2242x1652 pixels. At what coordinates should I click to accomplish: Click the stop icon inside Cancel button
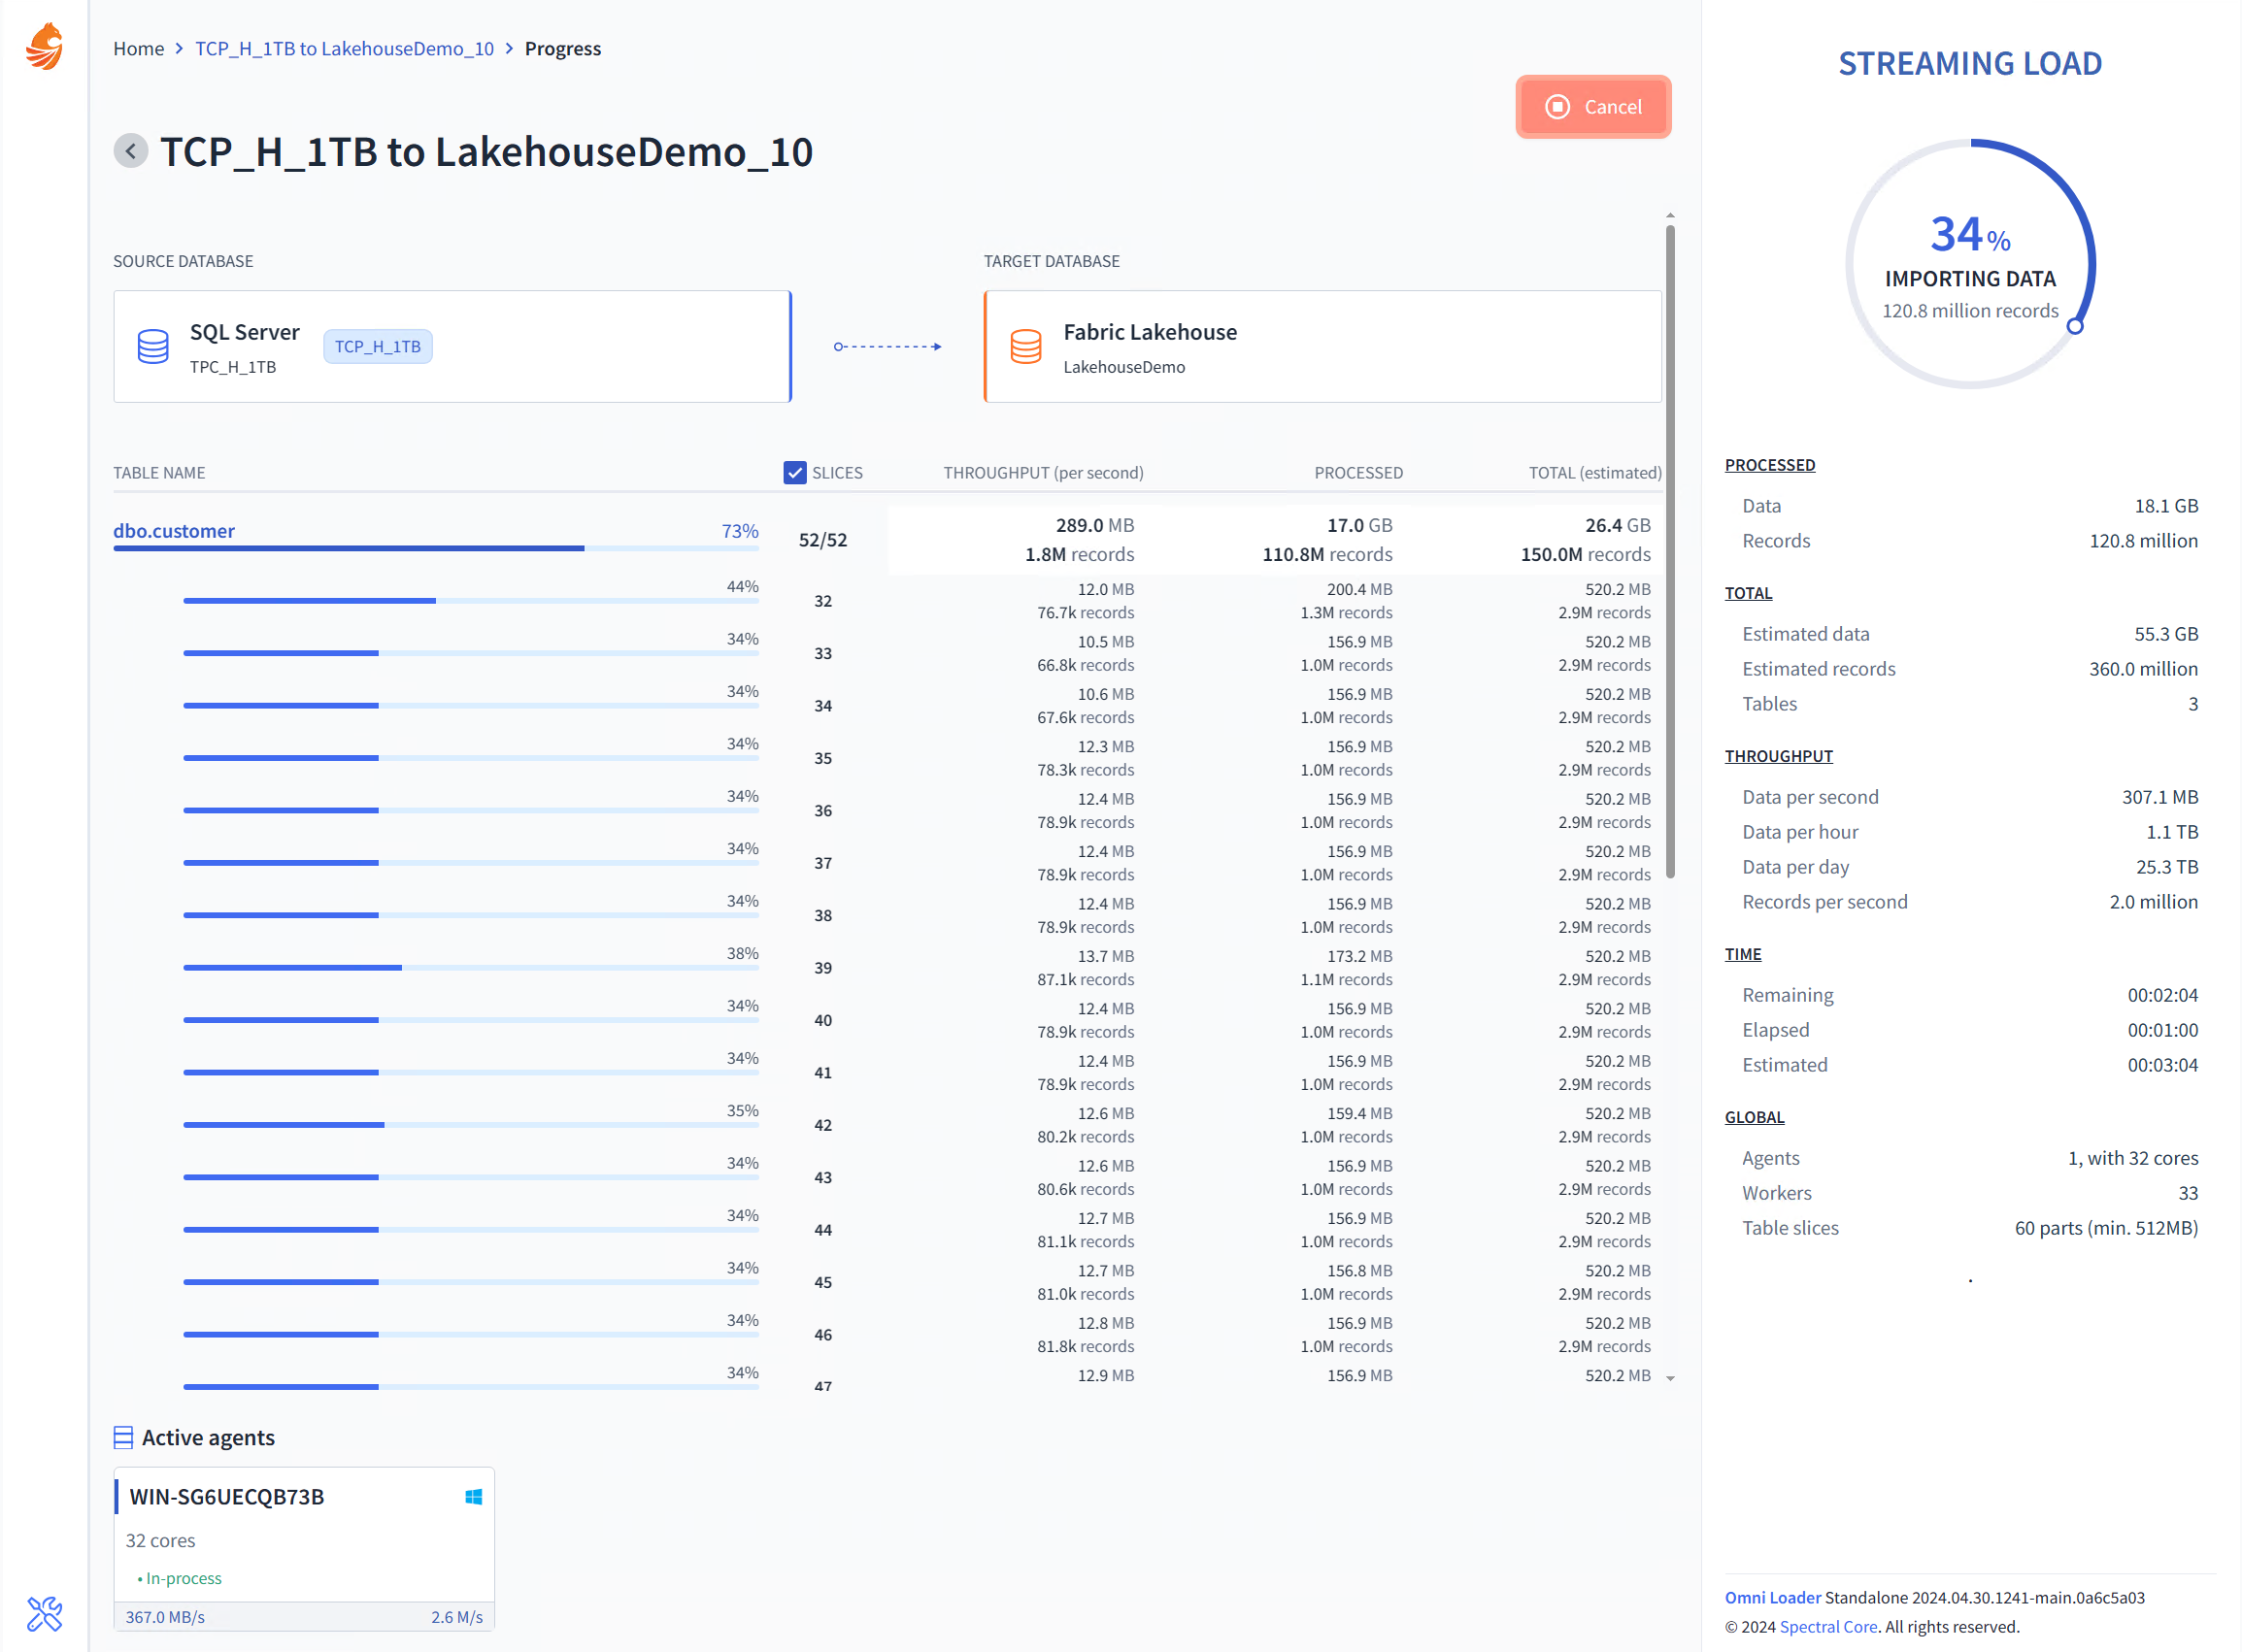[x=1556, y=107]
